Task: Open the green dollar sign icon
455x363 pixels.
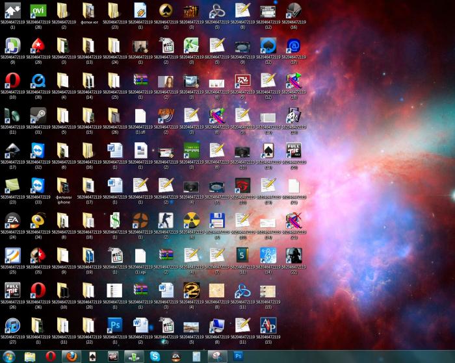Action: (x=115, y=221)
